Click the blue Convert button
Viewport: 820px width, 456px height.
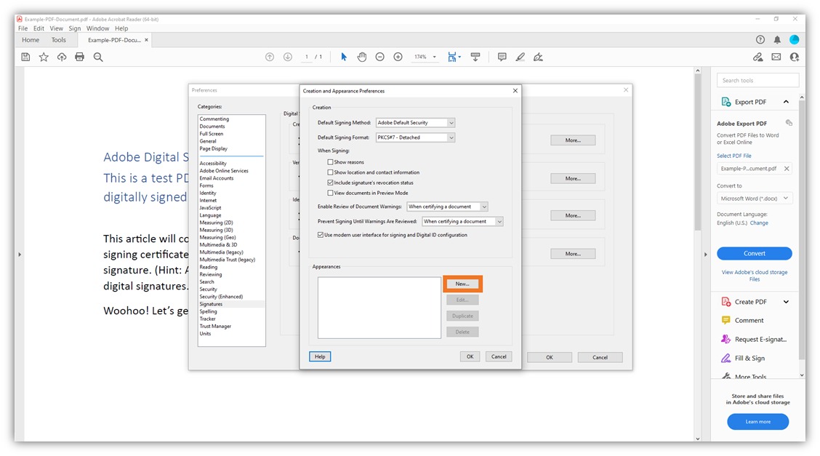pyautogui.click(x=755, y=254)
